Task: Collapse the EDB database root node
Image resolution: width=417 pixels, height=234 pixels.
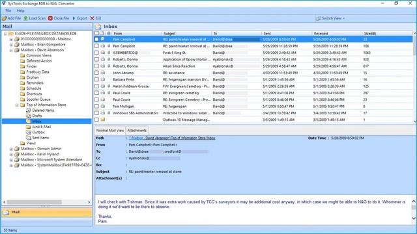Action: (5, 34)
